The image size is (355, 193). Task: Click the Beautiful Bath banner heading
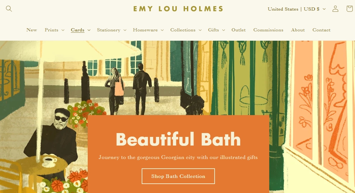coord(178,140)
